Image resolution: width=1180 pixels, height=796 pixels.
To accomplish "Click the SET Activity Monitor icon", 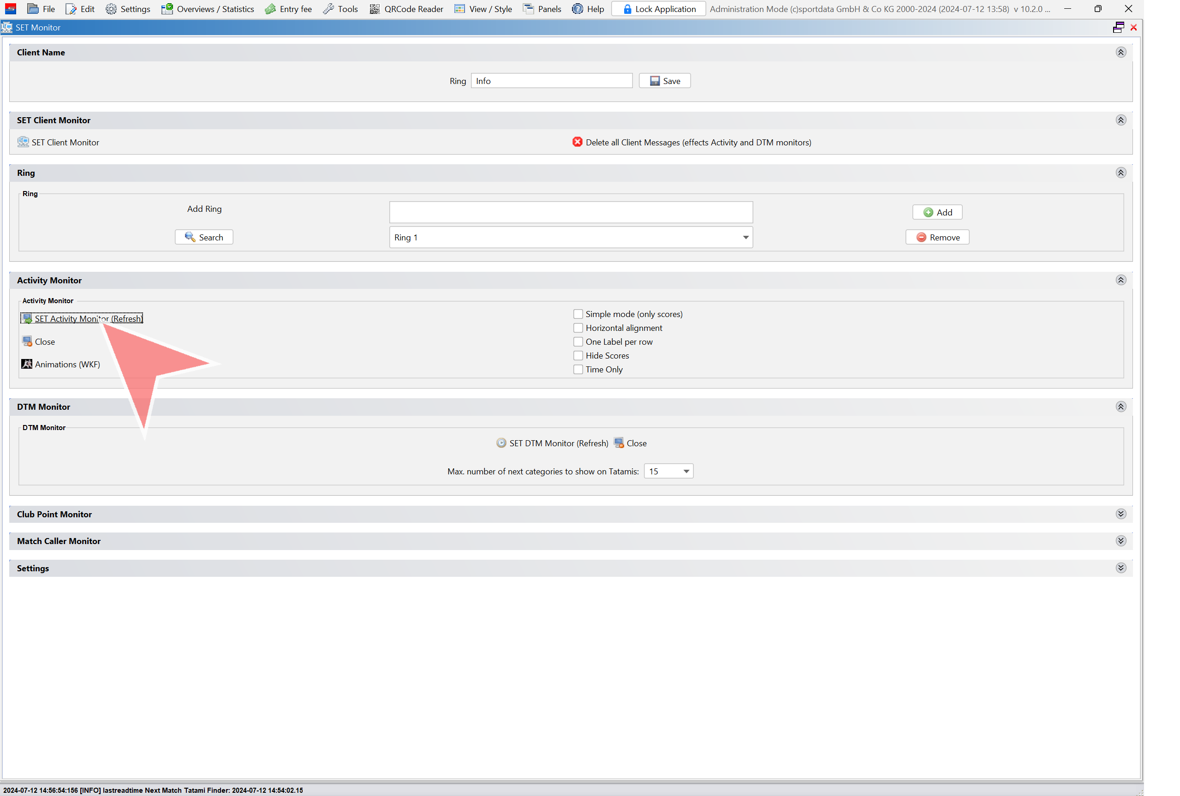I will click(x=27, y=318).
